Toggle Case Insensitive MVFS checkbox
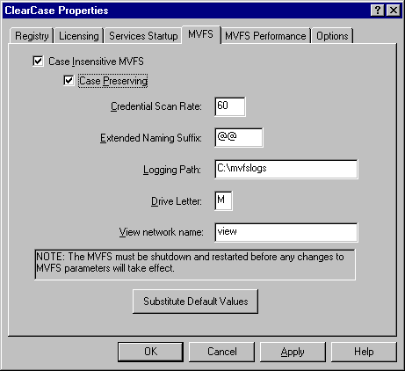Screen dimensions: 405x371 [x=38, y=62]
